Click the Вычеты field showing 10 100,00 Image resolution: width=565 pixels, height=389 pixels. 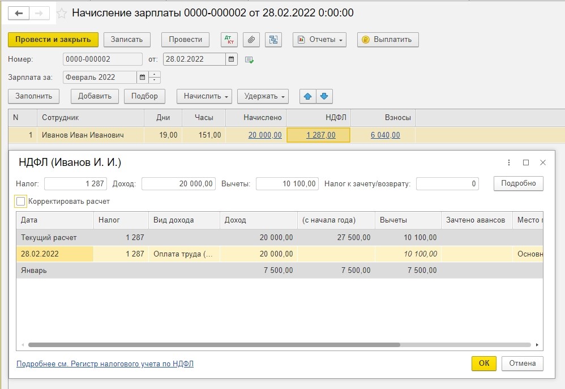287,184
